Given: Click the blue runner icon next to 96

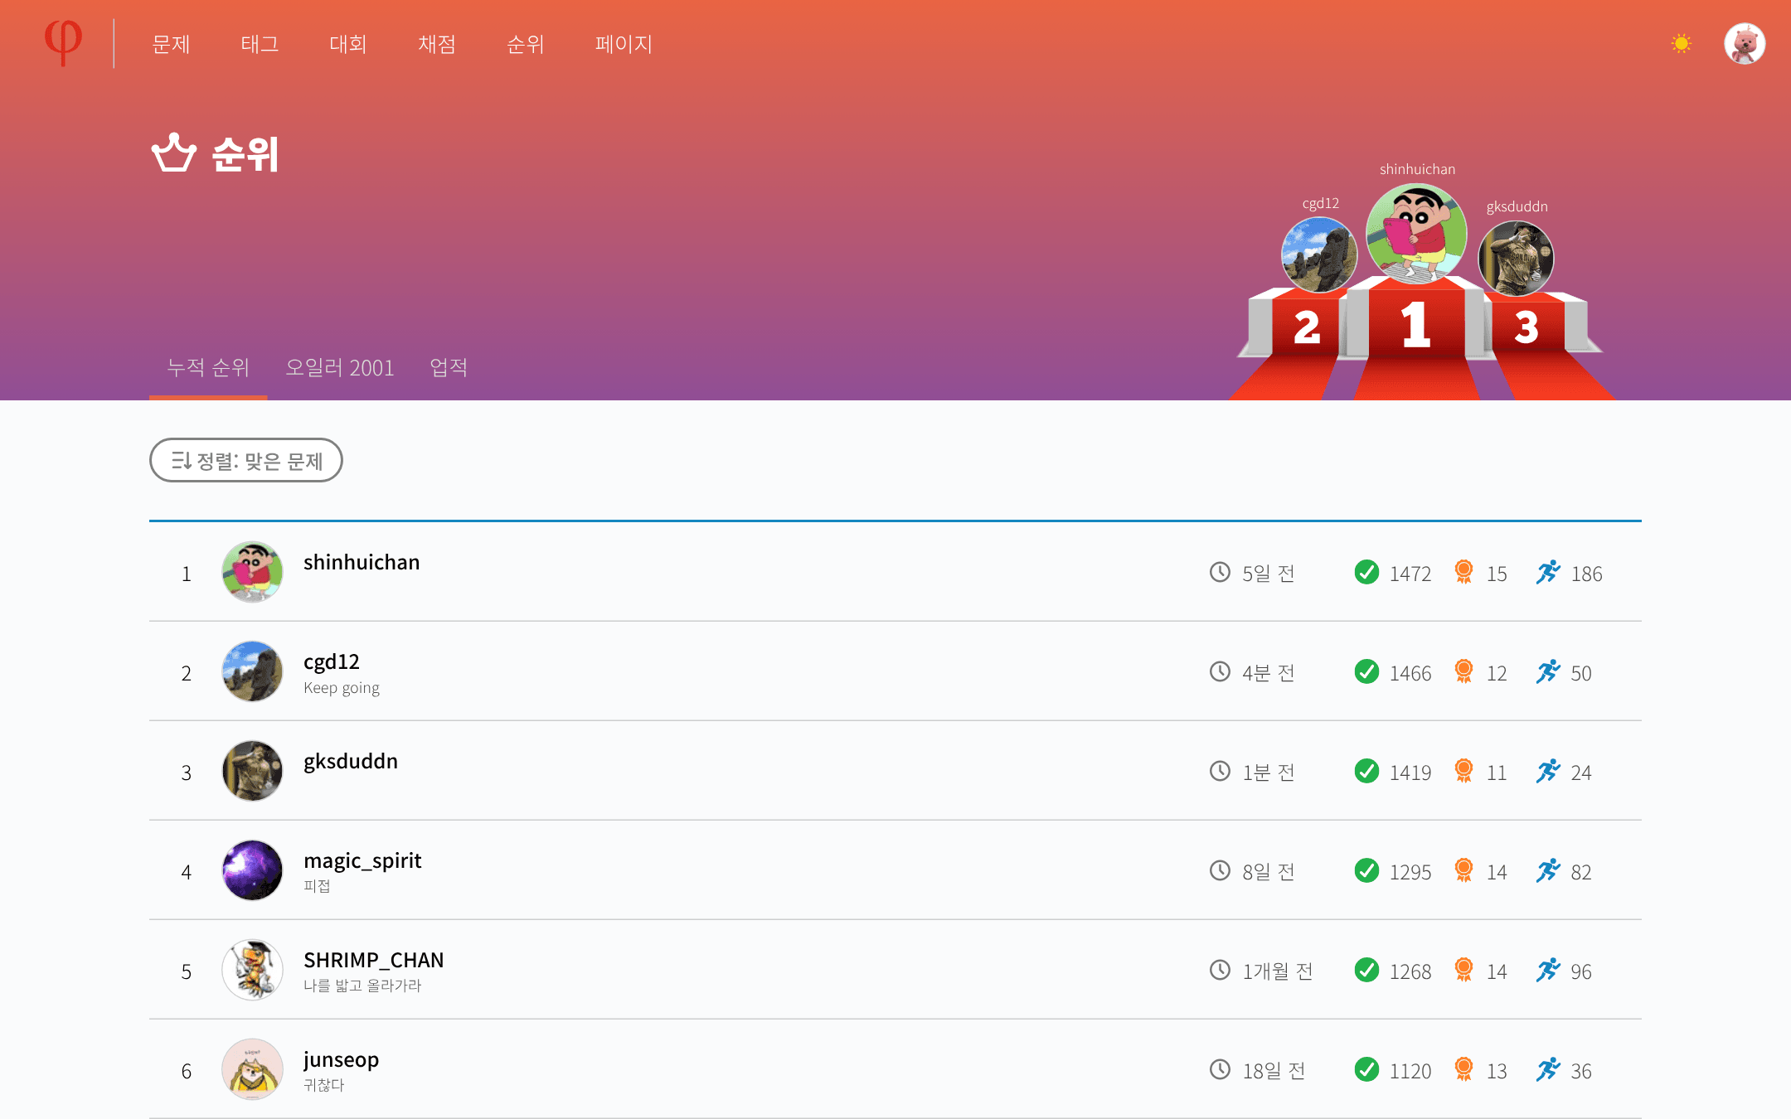Looking at the screenshot, I should tap(1548, 970).
